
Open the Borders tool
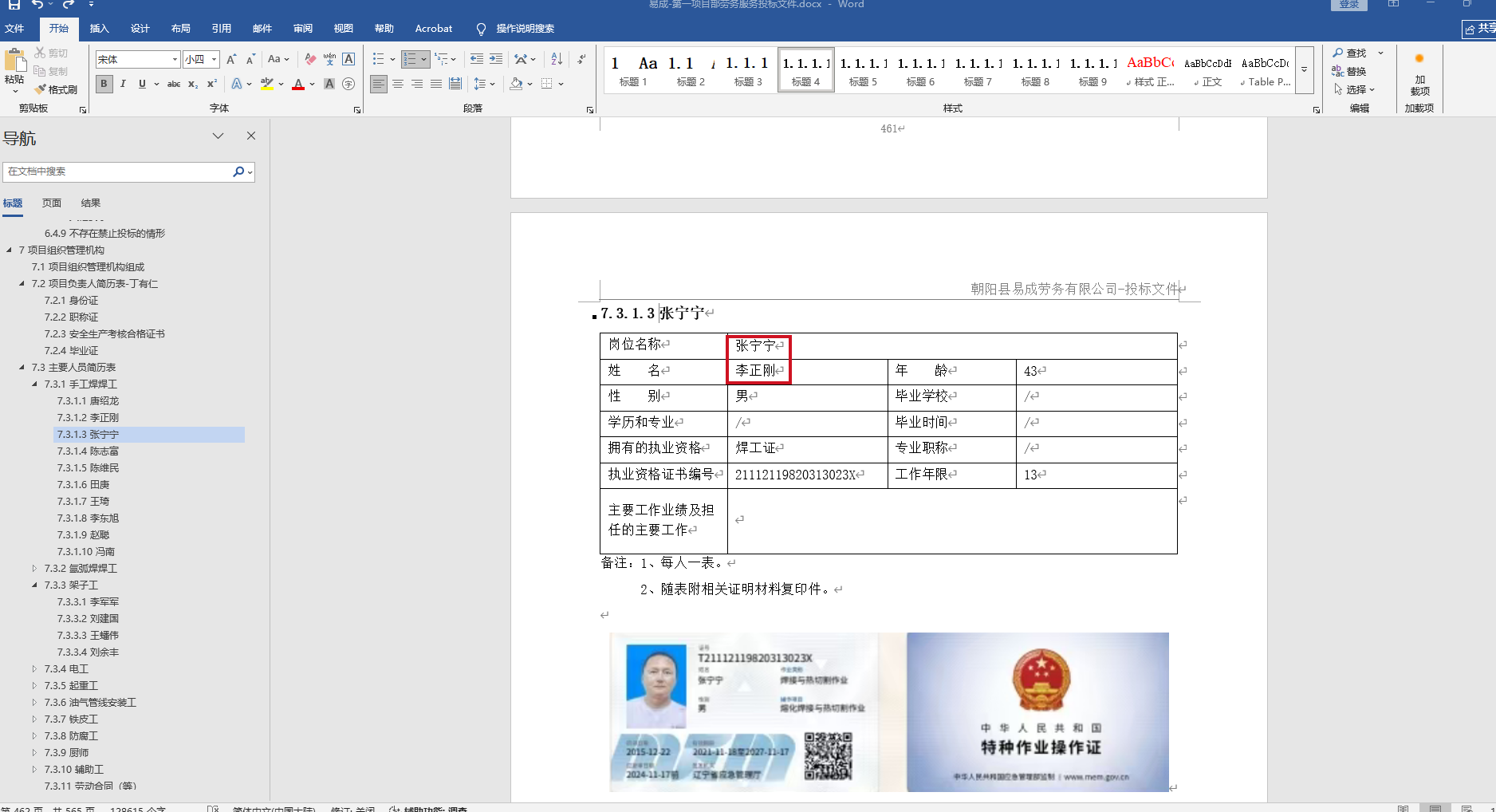(547, 84)
